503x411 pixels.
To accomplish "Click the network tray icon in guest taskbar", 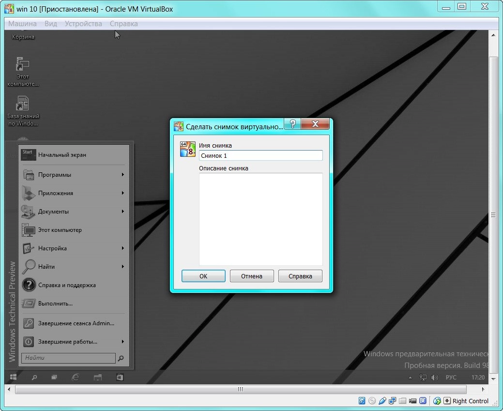I will point(423,377).
